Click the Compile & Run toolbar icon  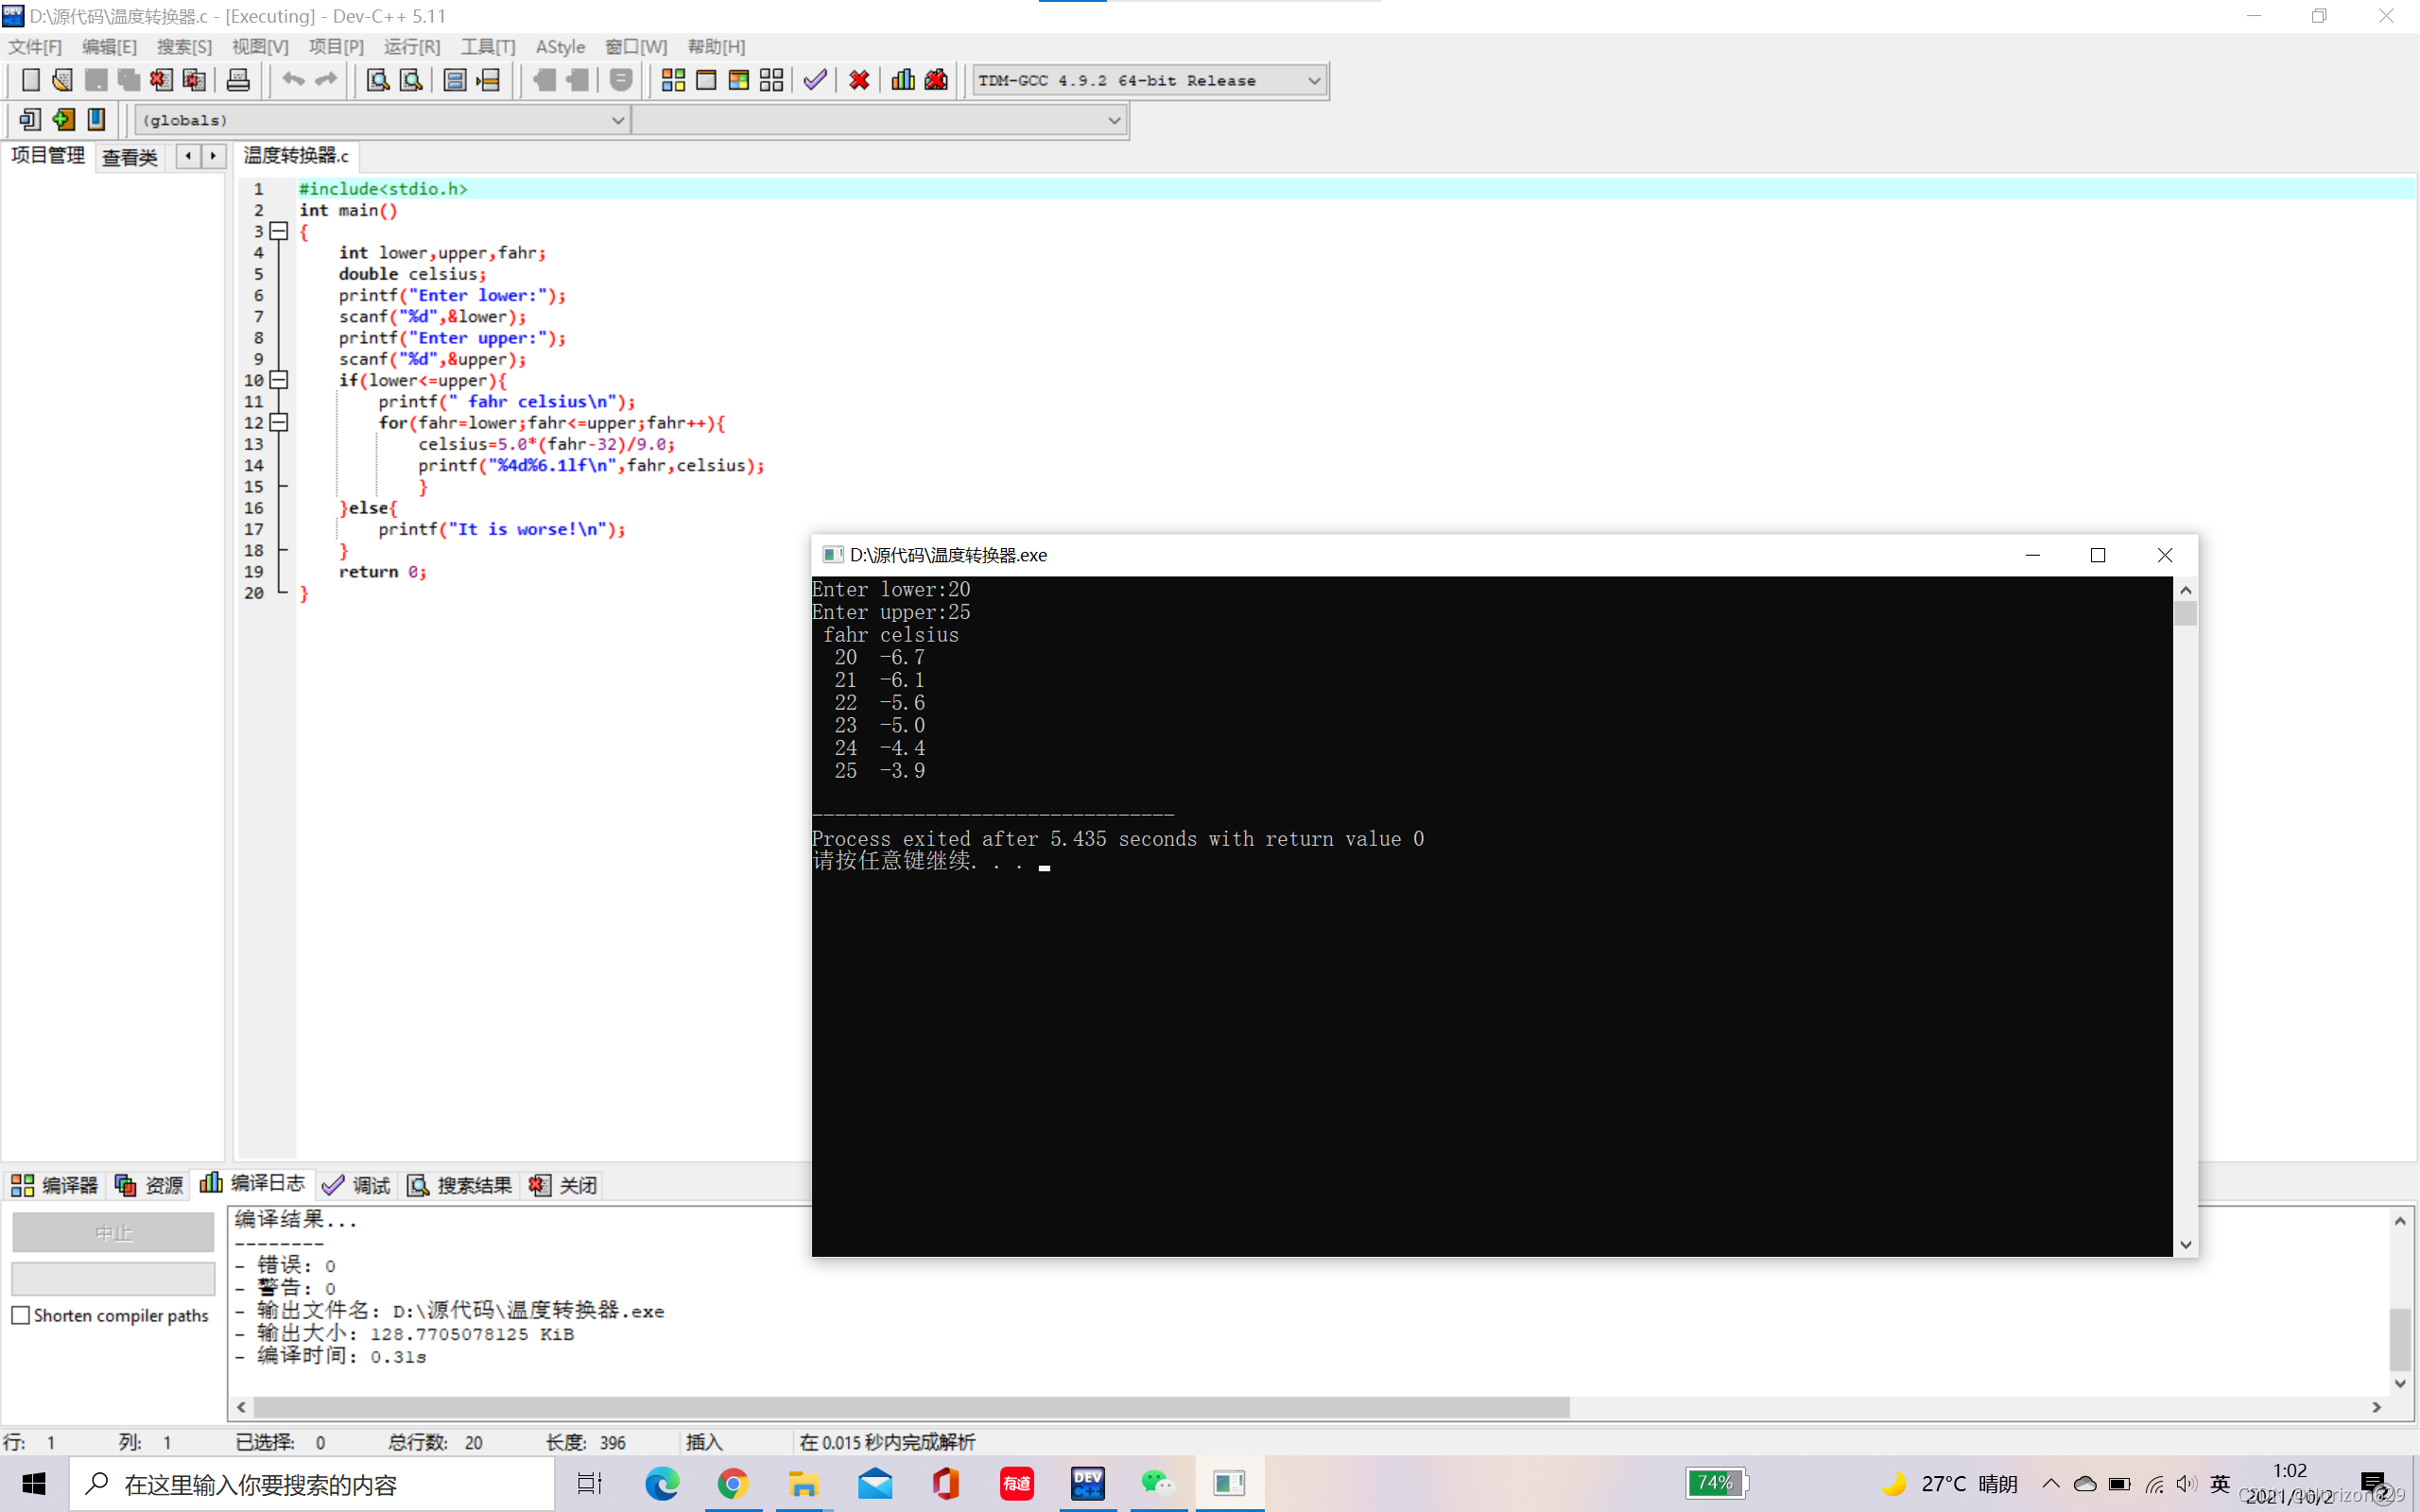point(739,80)
